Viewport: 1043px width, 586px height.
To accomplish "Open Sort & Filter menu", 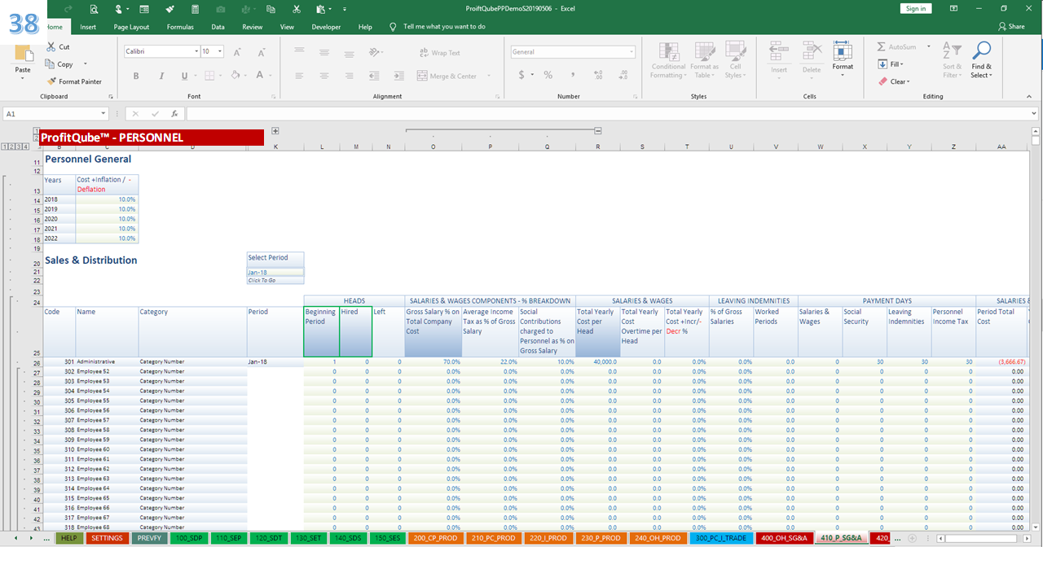I will [x=952, y=61].
